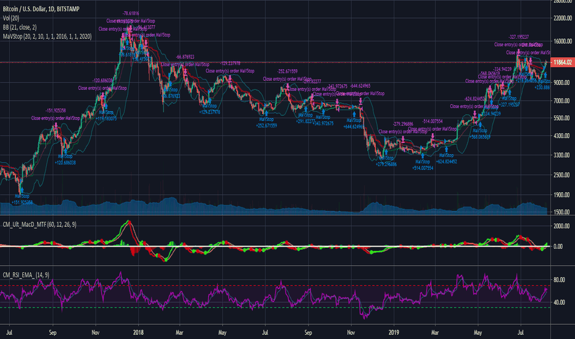
Task: Click the 7000.00 price axis value
Action: tap(563, 101)
